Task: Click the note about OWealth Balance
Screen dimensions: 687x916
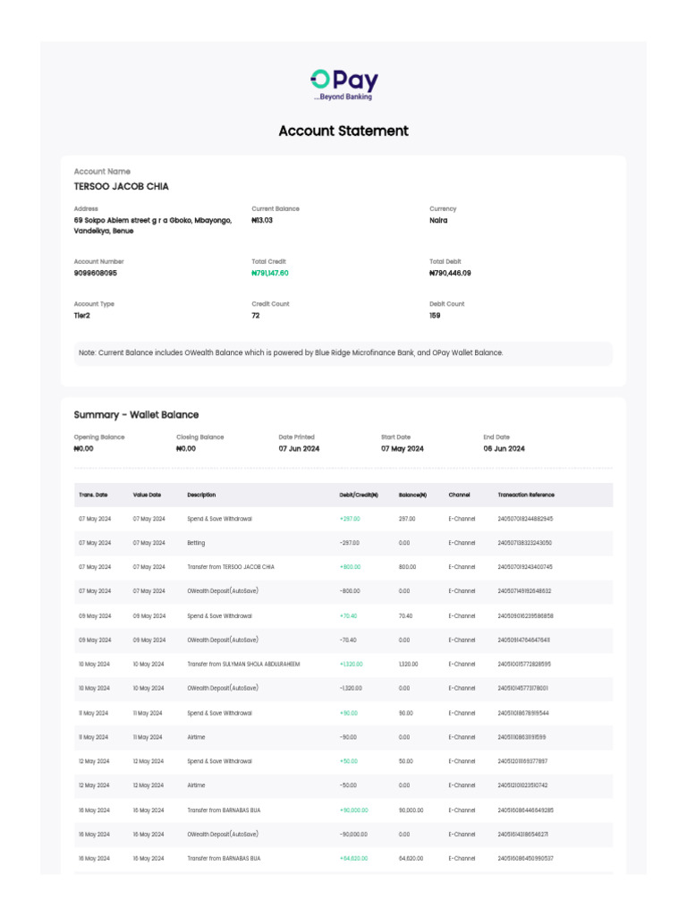Action: (x=291, y=352)
